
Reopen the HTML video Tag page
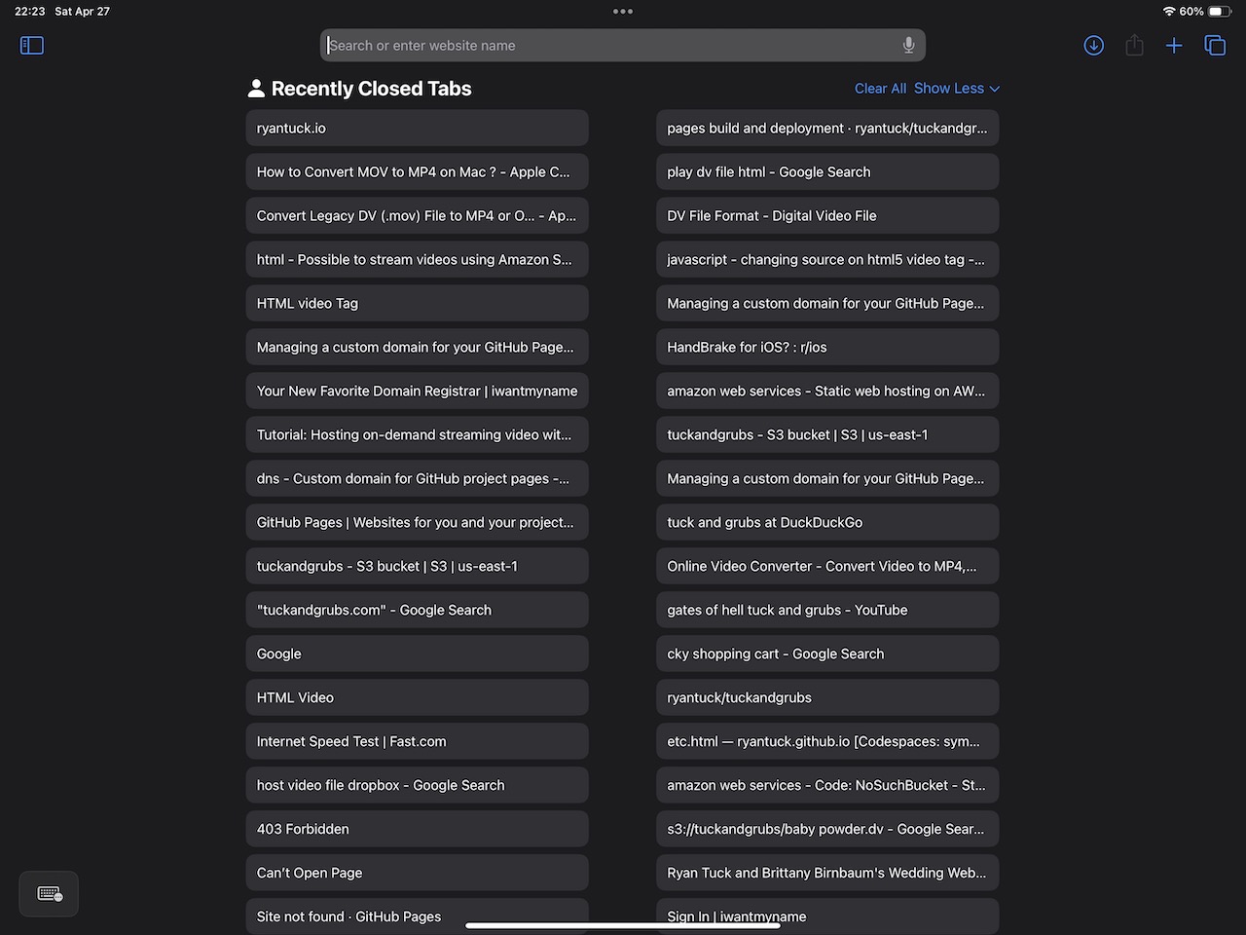tap(417, 304)
